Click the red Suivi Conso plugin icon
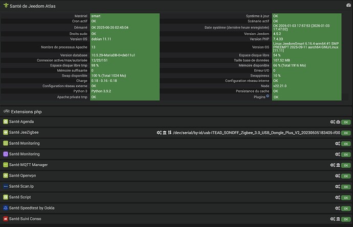Viewport: 353px width, 227px height. coord(6,219)
